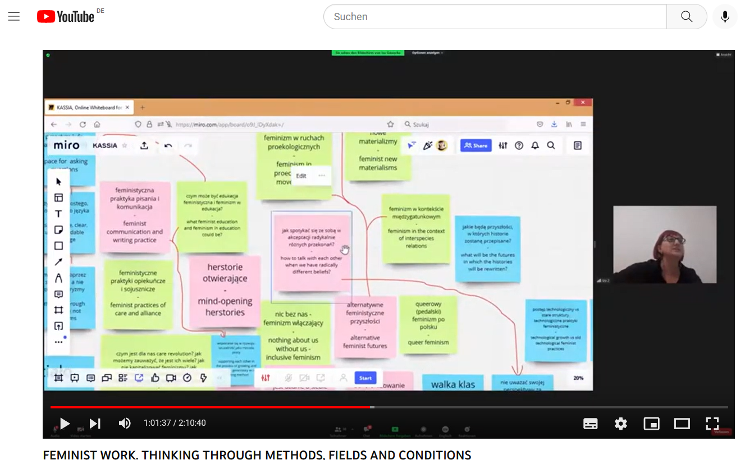
Task: Select the Miro text tool
Action: [58, 214]
